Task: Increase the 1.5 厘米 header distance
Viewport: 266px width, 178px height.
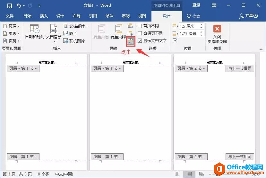Action: 201,25
